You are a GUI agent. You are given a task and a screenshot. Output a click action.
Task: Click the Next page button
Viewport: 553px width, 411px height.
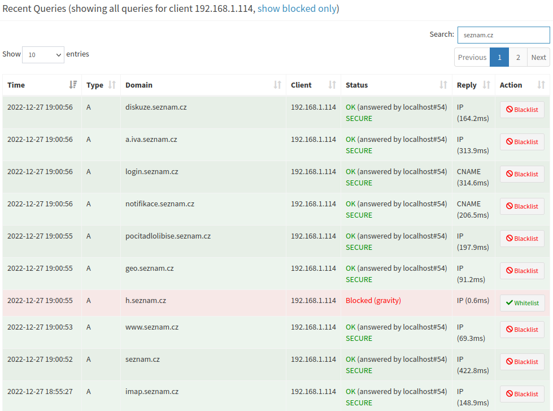click(x=538, y=57)
